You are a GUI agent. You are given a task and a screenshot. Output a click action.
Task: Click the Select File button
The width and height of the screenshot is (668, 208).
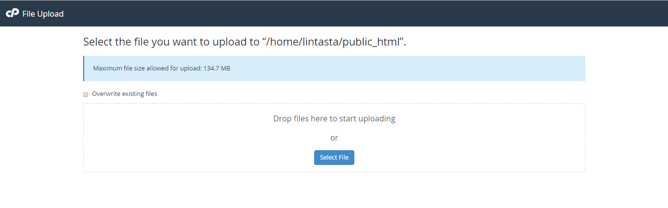pos(334,158)
